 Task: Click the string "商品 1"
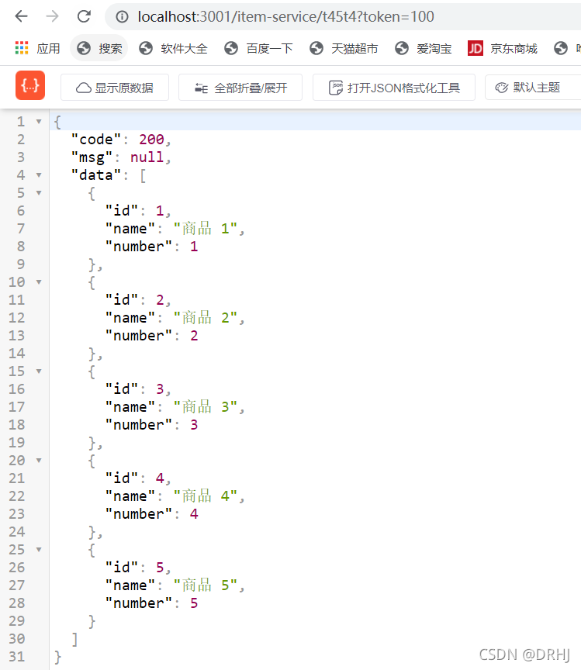[206, 229]
